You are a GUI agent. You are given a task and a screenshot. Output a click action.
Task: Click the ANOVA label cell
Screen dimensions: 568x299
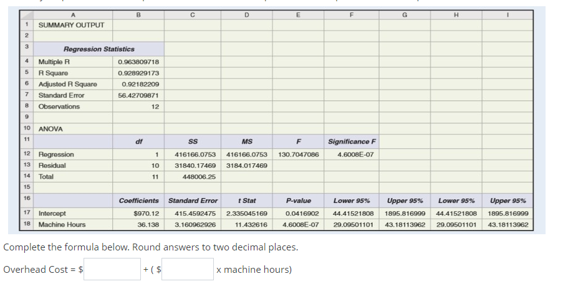coord(73,129)
